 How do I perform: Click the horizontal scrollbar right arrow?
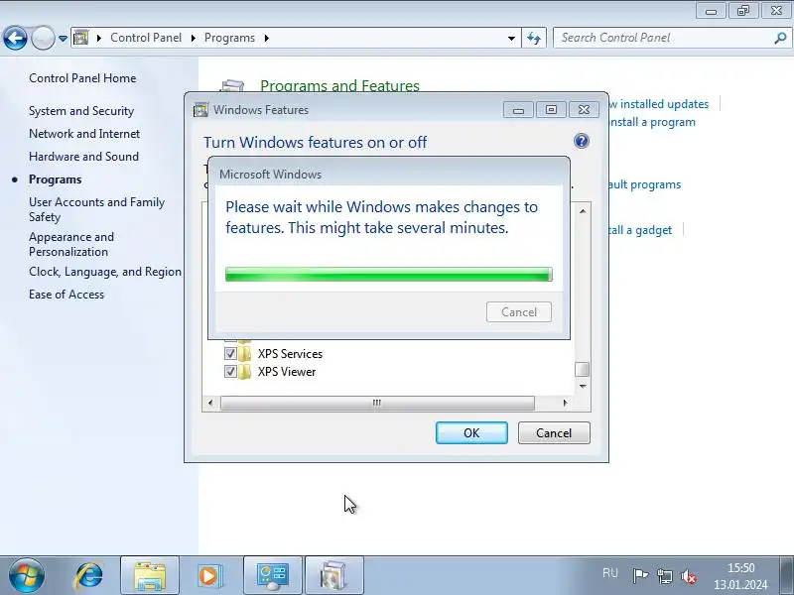click(x=565, y=403)
